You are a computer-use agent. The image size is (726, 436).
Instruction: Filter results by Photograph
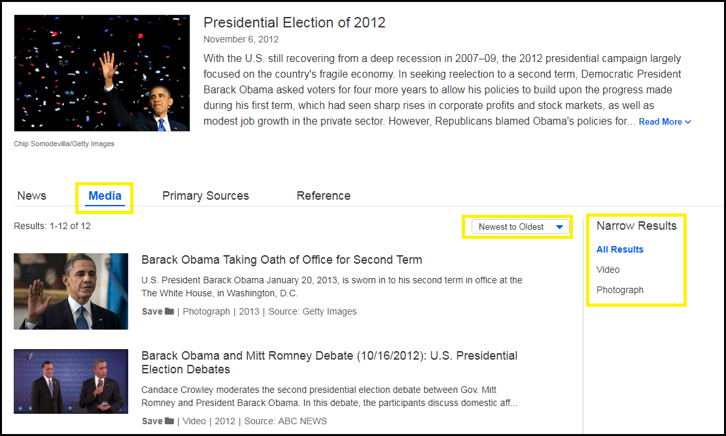(619, 290)
